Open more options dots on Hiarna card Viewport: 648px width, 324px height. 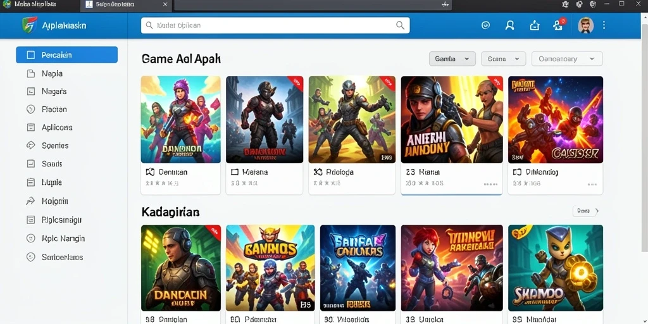490,184
